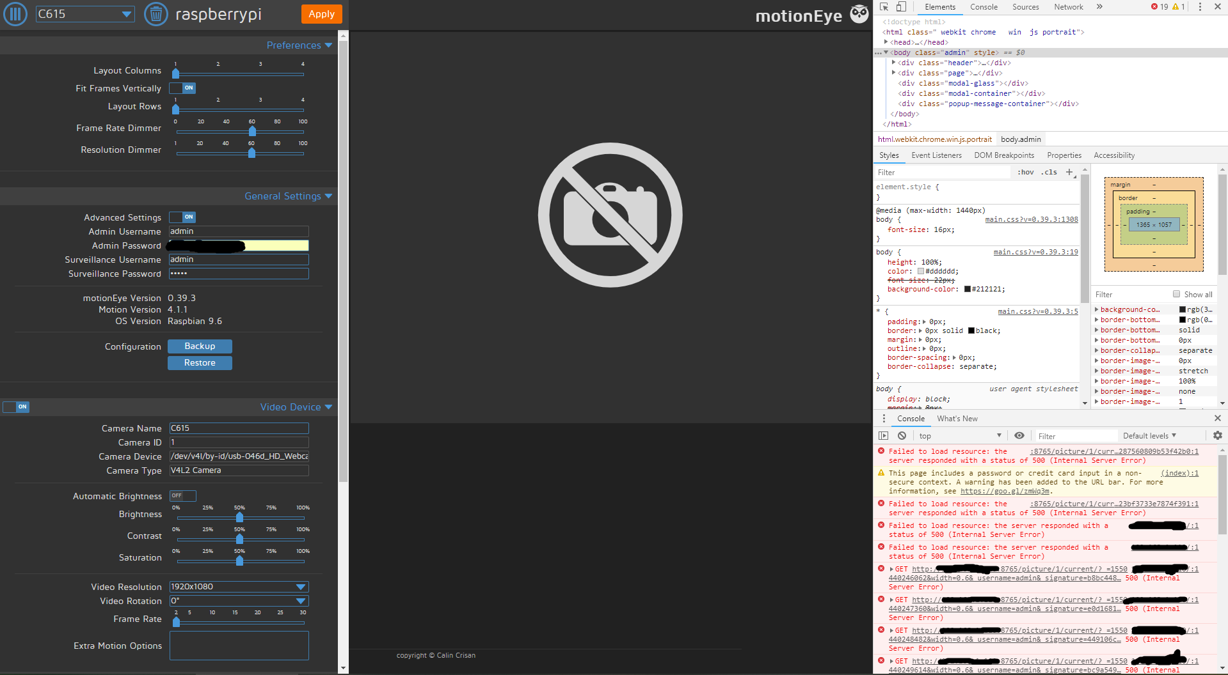1228x675 pixels.
Task: Click the eye icon to create live expression
Action: point(1019,435)
